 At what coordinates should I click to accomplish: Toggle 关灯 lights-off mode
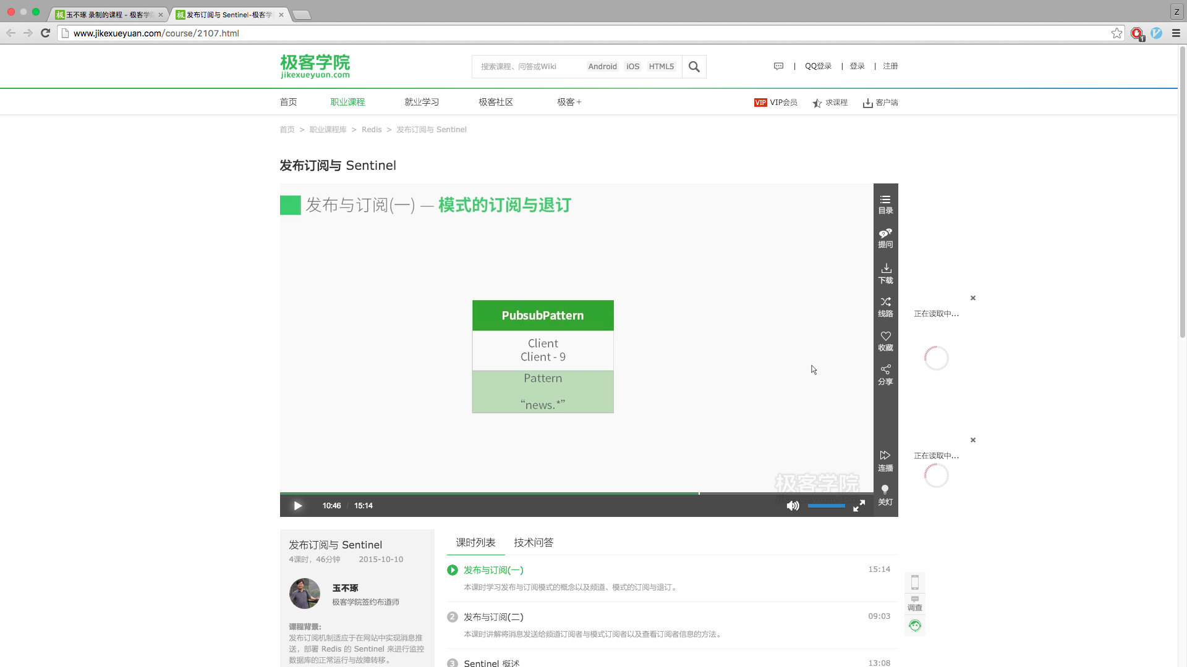(885, 495)
